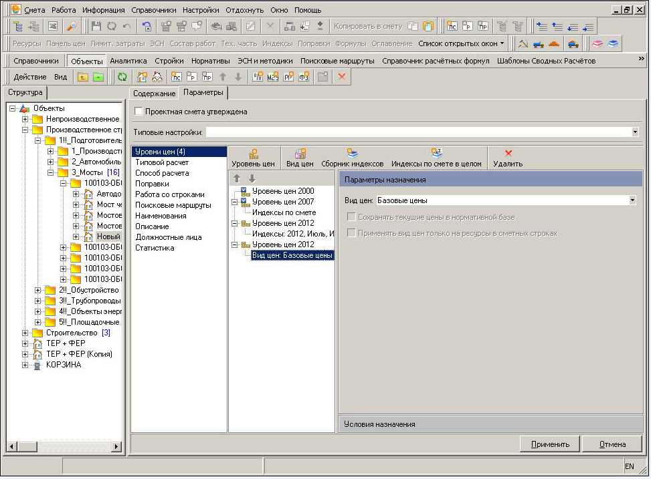Click the Уровень цен button in parameters toolbar
This screenshot has height=479, width=651.
(254, 158)
